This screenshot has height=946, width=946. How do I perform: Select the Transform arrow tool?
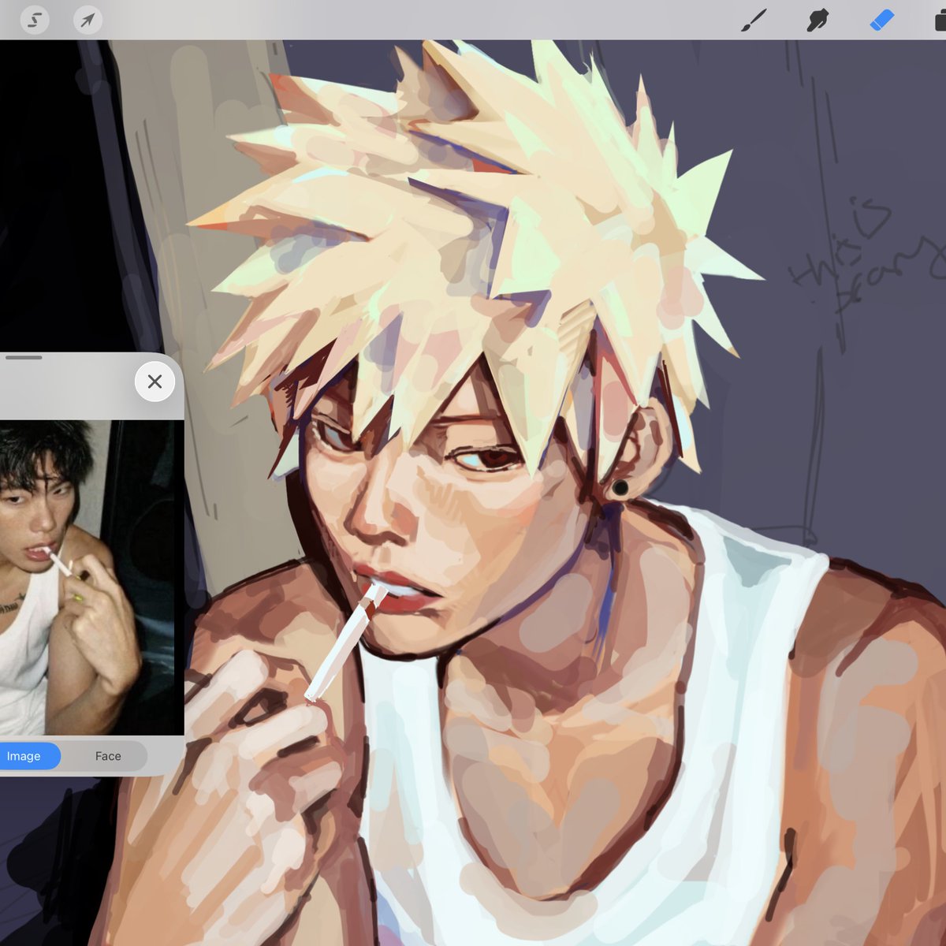click(x=88, y=19)
